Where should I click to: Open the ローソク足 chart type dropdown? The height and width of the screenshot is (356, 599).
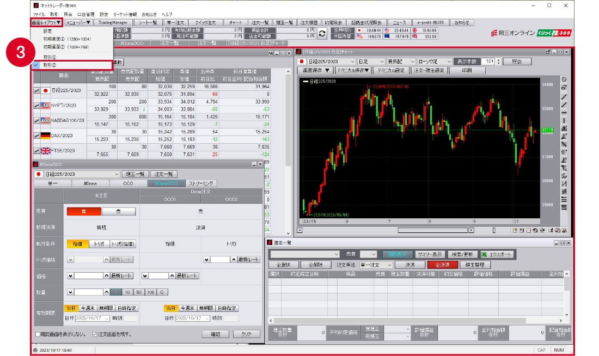(x=435, y=62)
